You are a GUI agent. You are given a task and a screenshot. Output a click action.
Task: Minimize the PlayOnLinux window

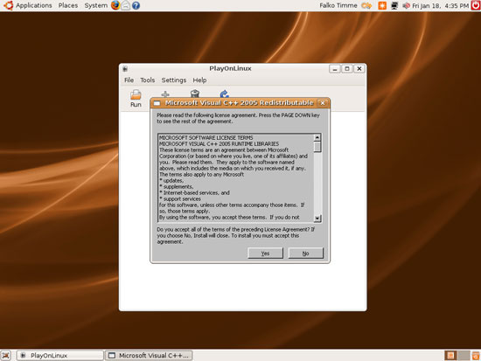point(335,69)
